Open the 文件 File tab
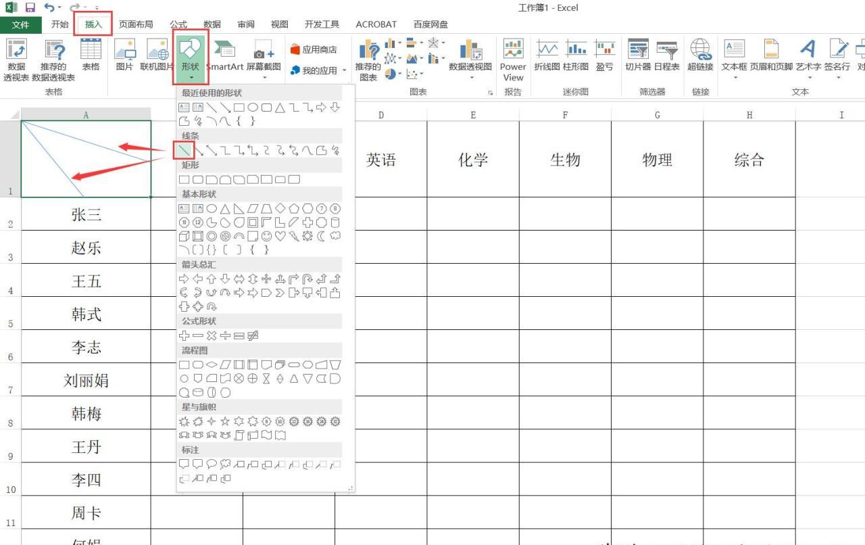The image size is (865, 545). point(20,24)
